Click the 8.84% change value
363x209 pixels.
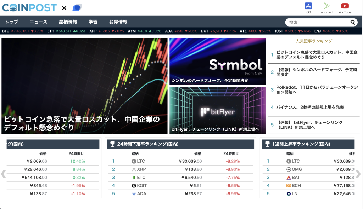(79, 169)
